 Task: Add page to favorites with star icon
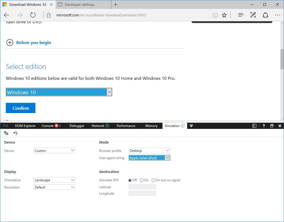point(224,15)
